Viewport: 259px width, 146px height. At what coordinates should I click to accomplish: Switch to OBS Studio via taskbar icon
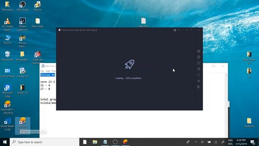(115, 142)
